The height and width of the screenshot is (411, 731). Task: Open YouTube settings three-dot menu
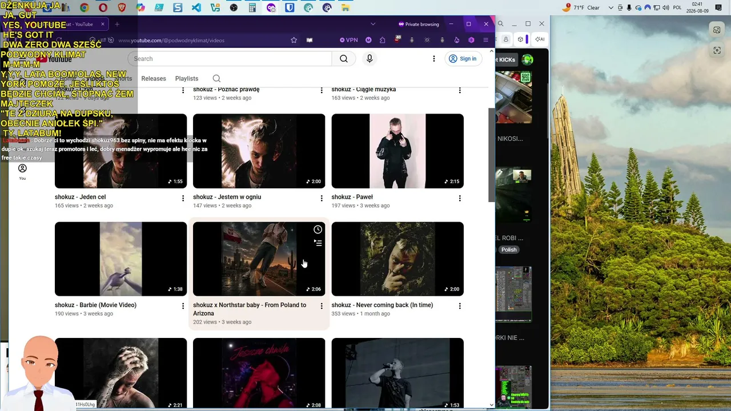[x=434, y=59]
